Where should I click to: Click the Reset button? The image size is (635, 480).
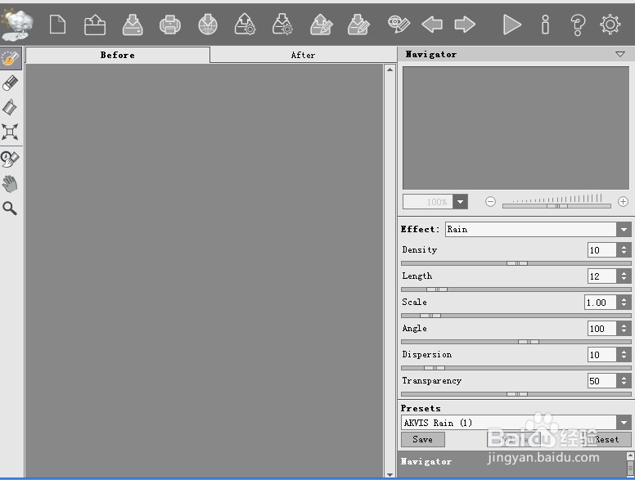tap(606, 440)
